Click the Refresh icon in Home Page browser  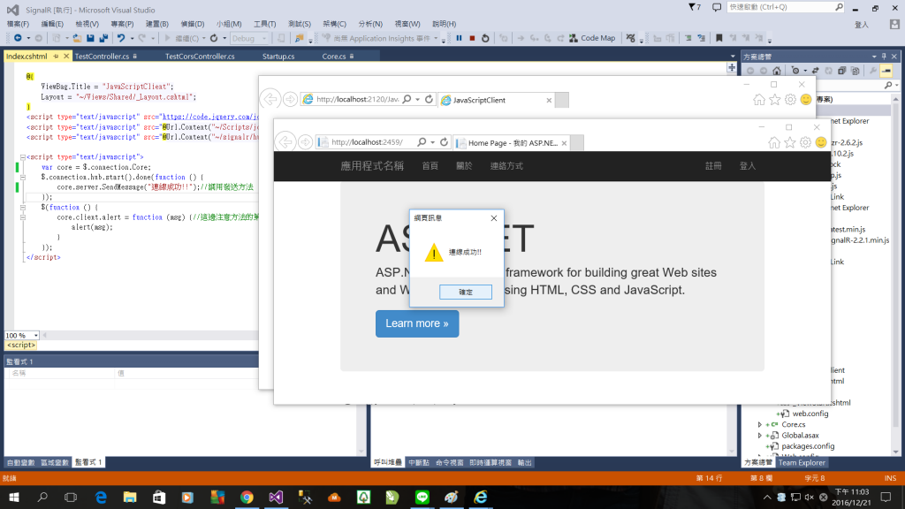[x=444, y=142]
